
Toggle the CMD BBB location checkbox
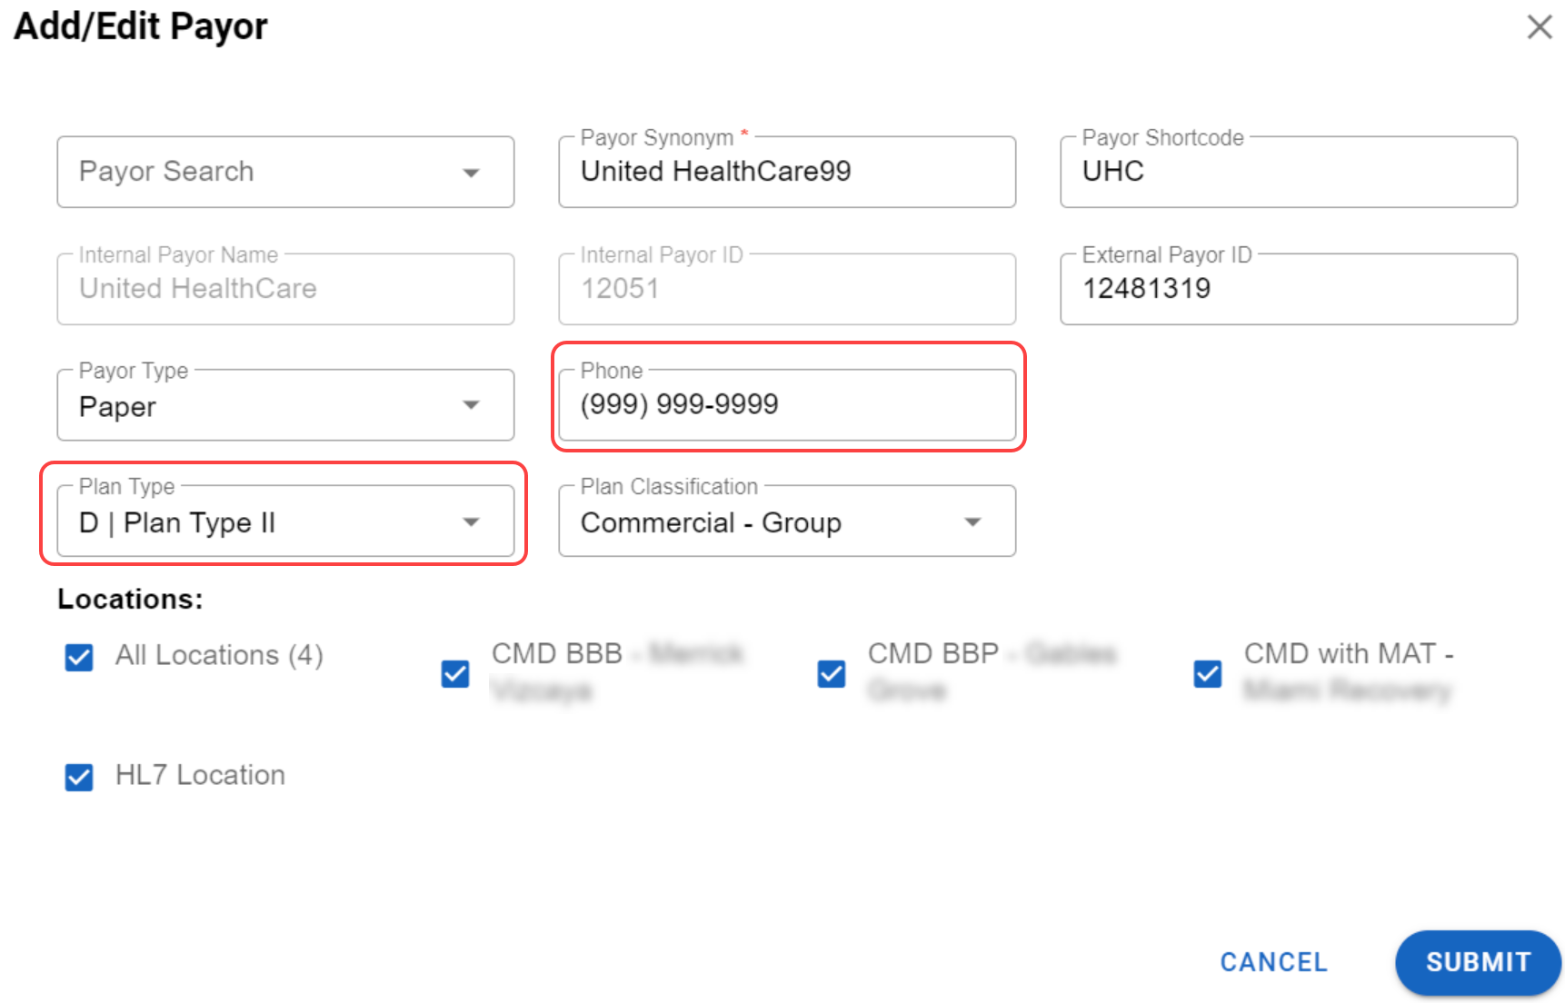(455, 673)
